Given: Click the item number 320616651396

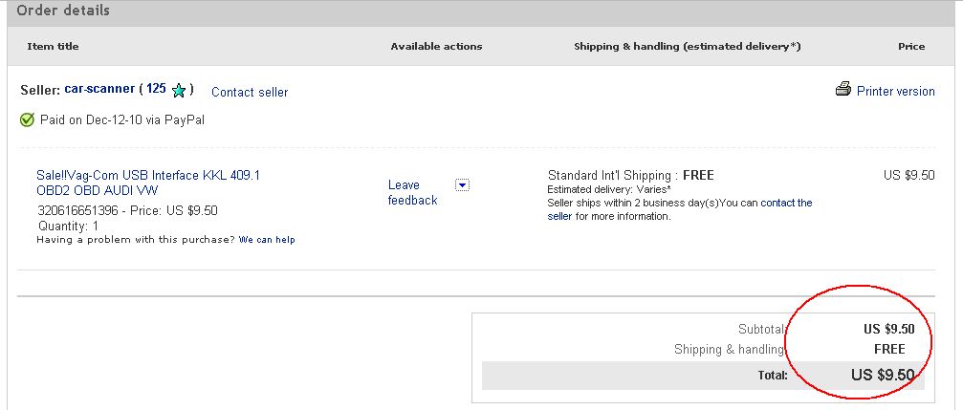Looking at the screenshot, I should point(77,210).
